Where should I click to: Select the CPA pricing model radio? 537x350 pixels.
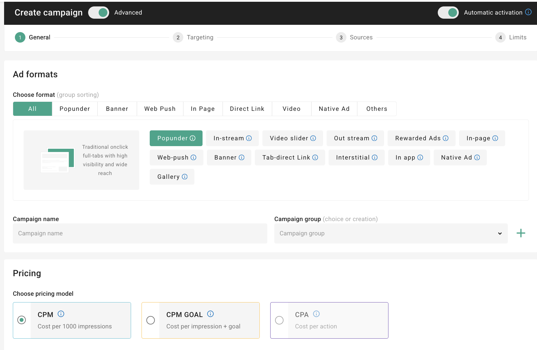[x=279, y=320]
